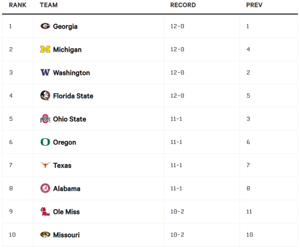Viewport: 300px width, 249px height.
Task: Click the PREV column header
Action: (254, 5)
